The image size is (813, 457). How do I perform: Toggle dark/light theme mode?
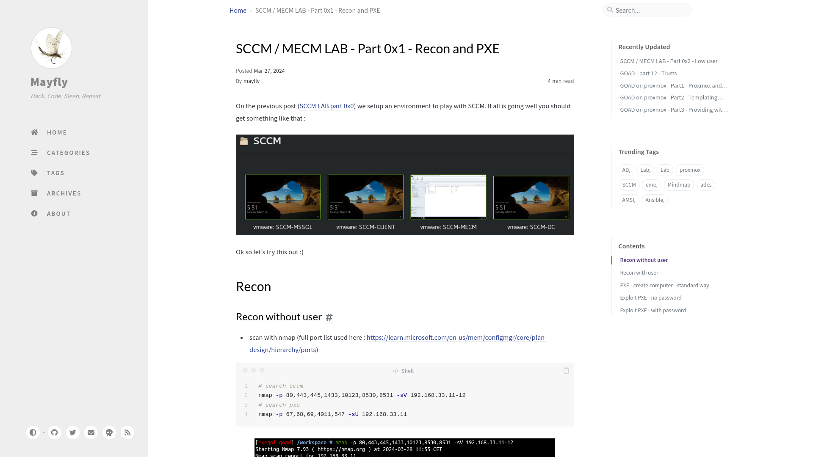click(x=33, y=432)
